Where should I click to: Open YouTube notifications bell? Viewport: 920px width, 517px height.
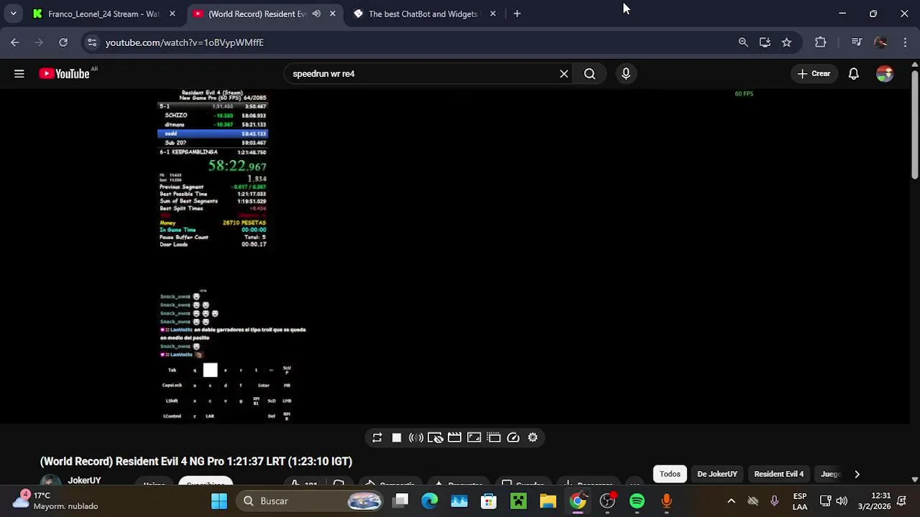854,73
